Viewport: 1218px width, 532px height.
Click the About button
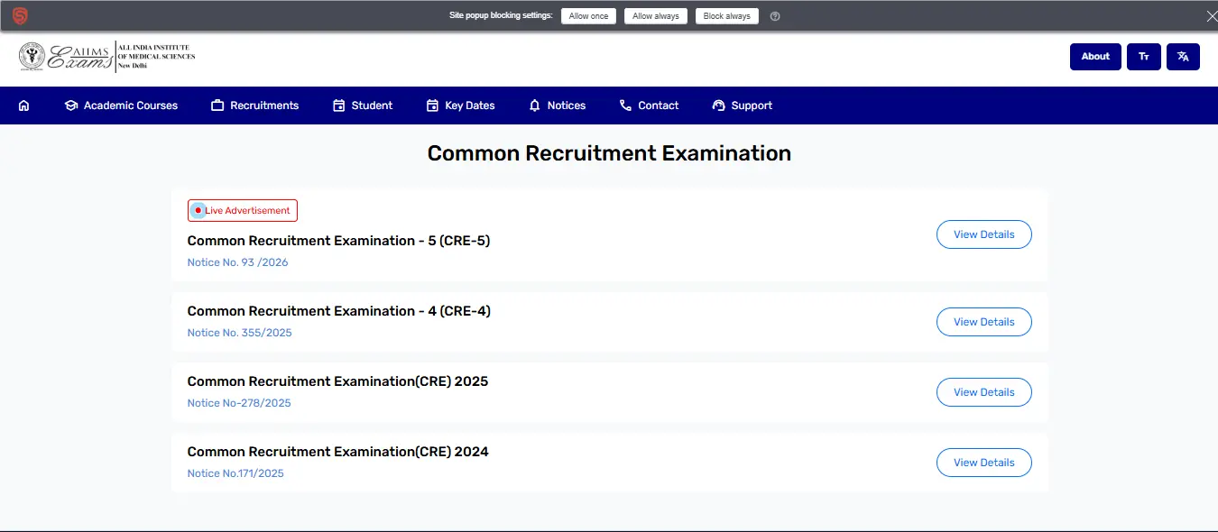tap(1095, 57)
